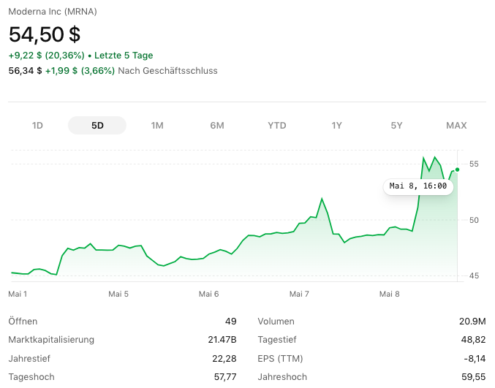This screenshot has height=388, width=495.
Task: Click the Öffnen label
Action: coord(23,322)
